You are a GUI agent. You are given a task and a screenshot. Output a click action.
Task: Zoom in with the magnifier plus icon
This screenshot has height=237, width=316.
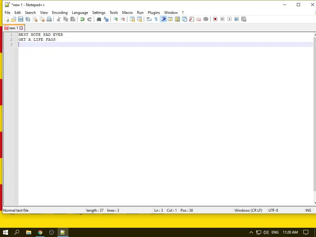point(115,19)
